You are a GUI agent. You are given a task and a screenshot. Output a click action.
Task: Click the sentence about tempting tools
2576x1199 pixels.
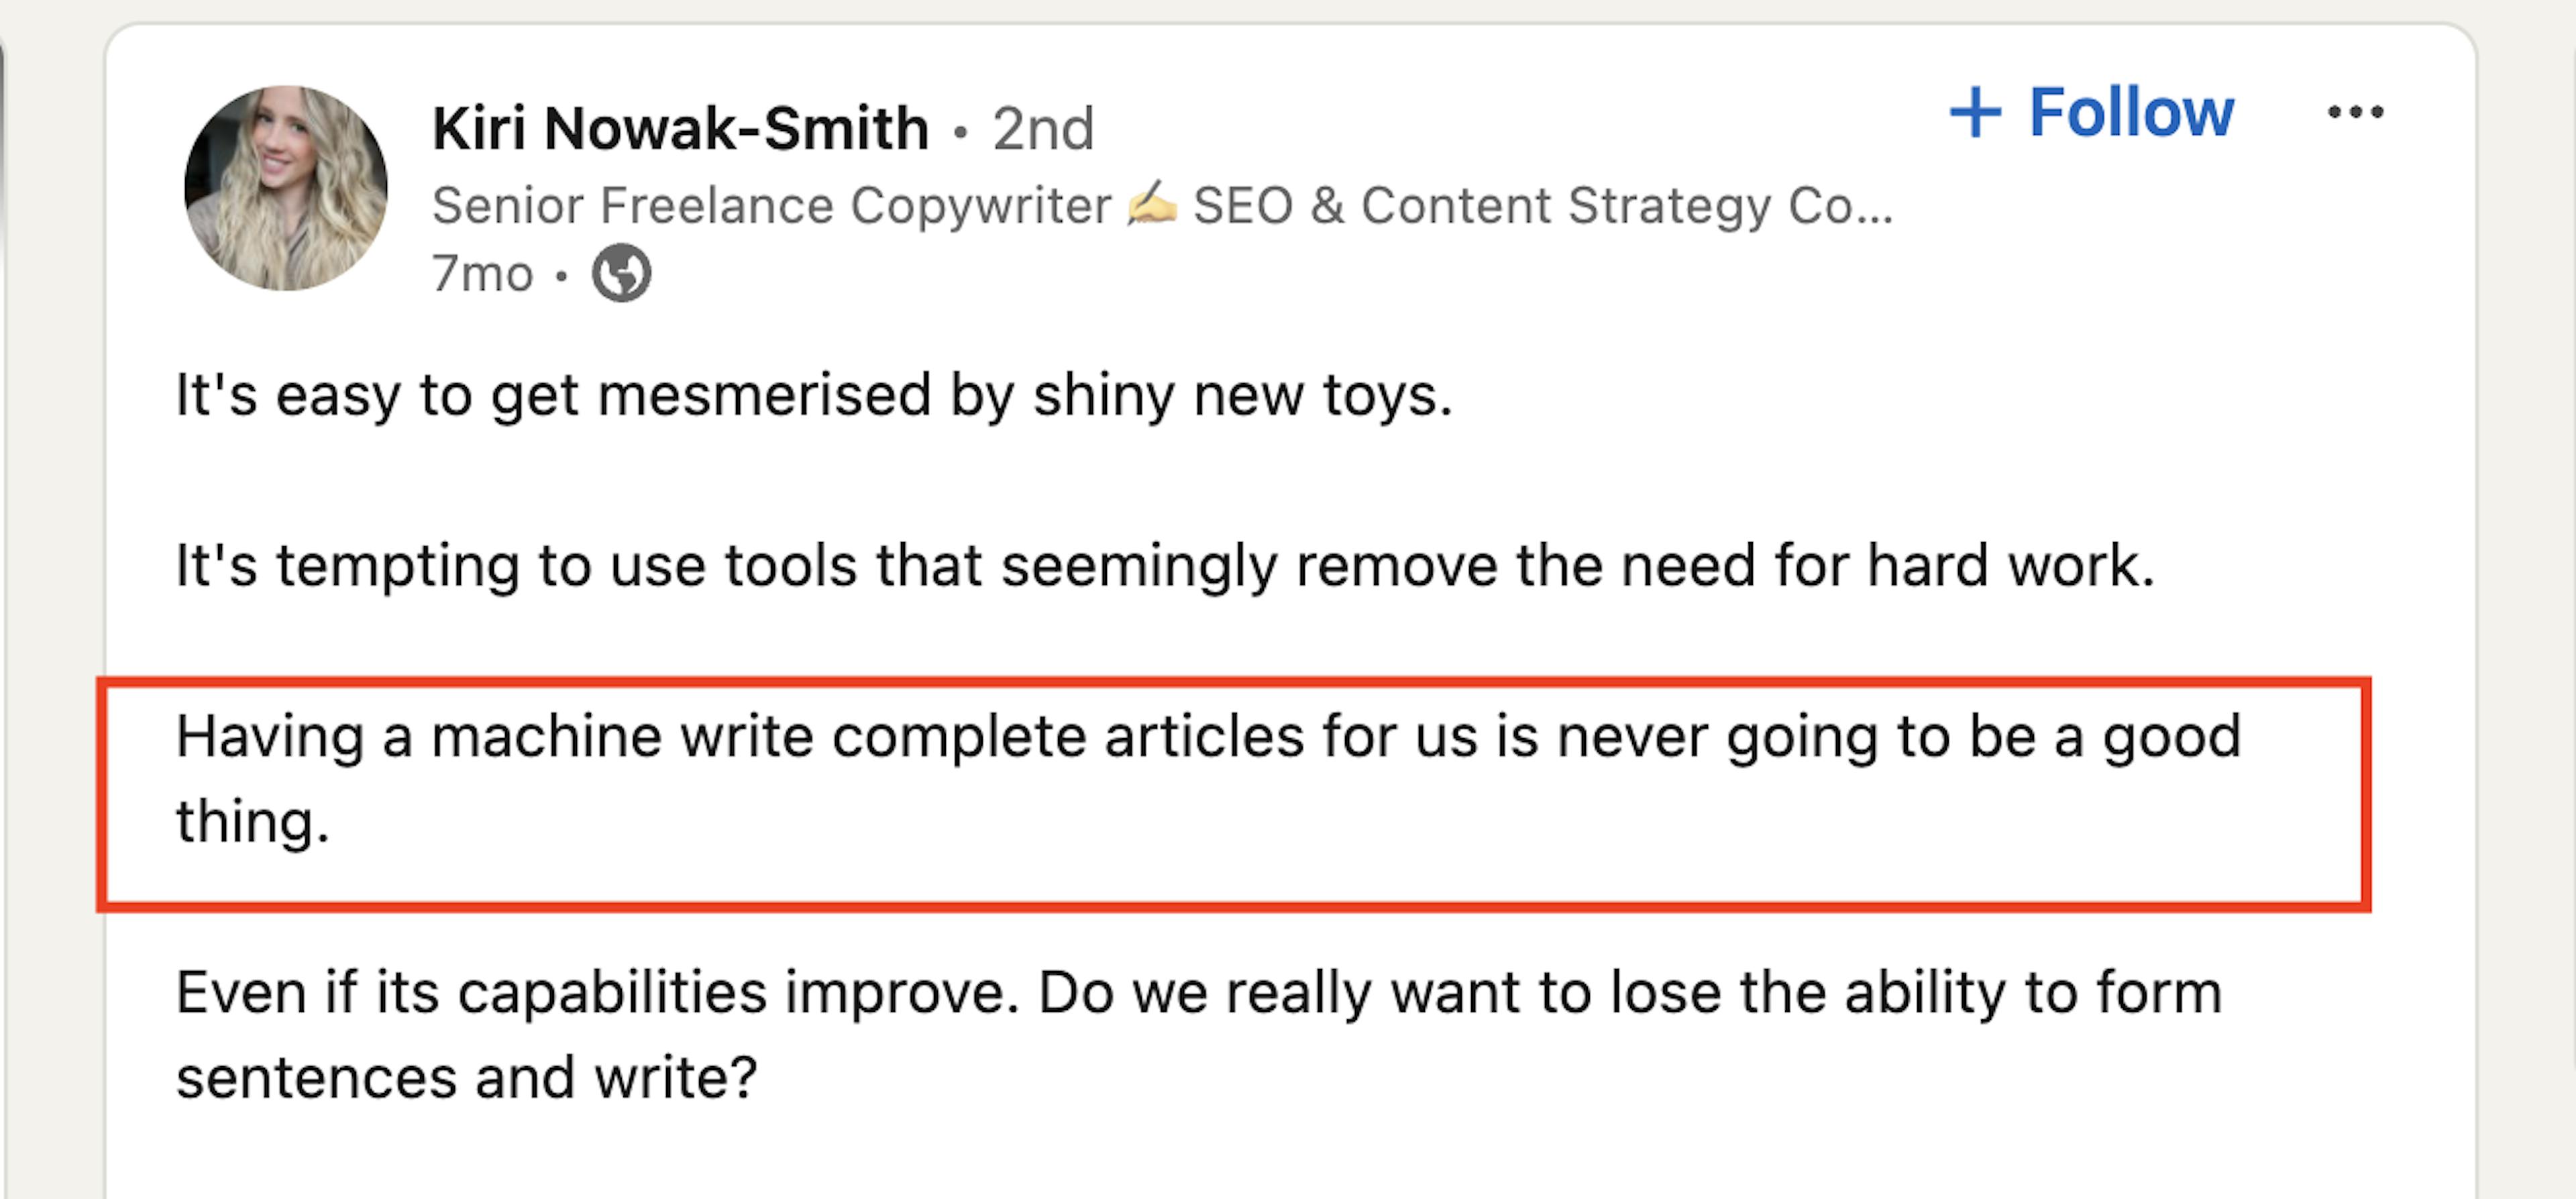click(1165, 566)
